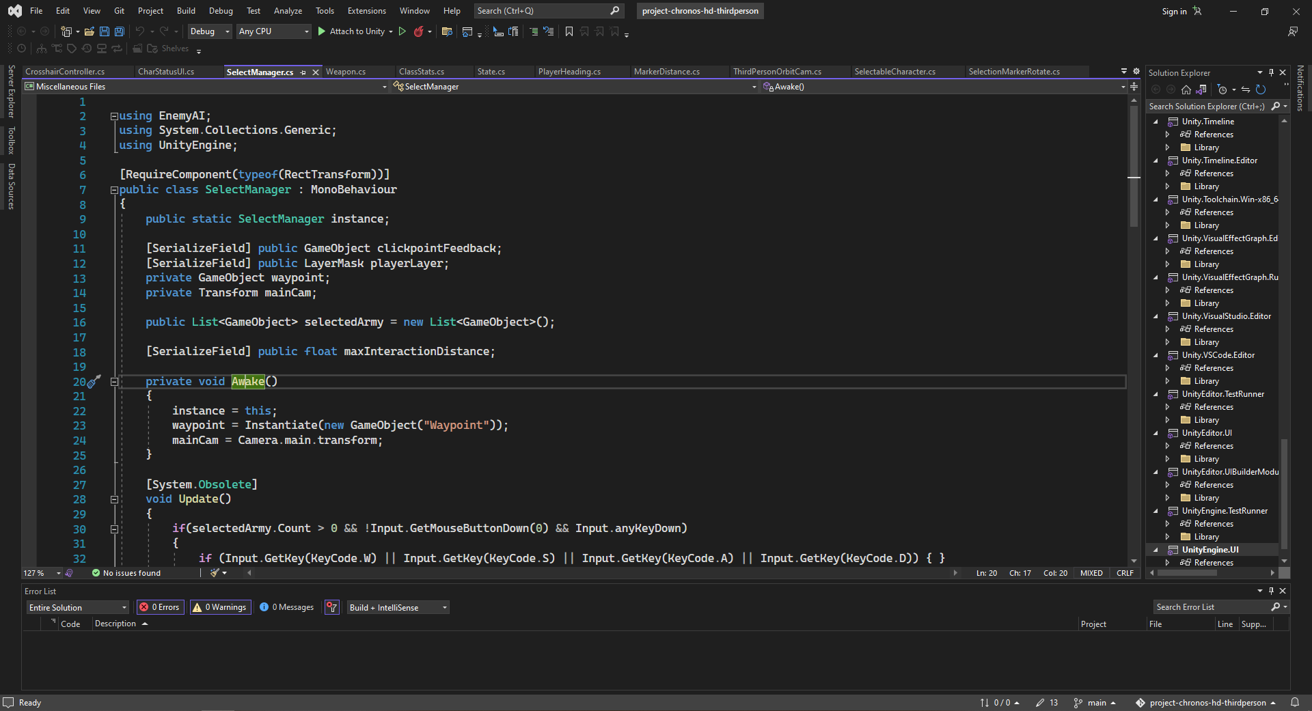
Task: Open the Extensions menu
Action: pos(366,11)
